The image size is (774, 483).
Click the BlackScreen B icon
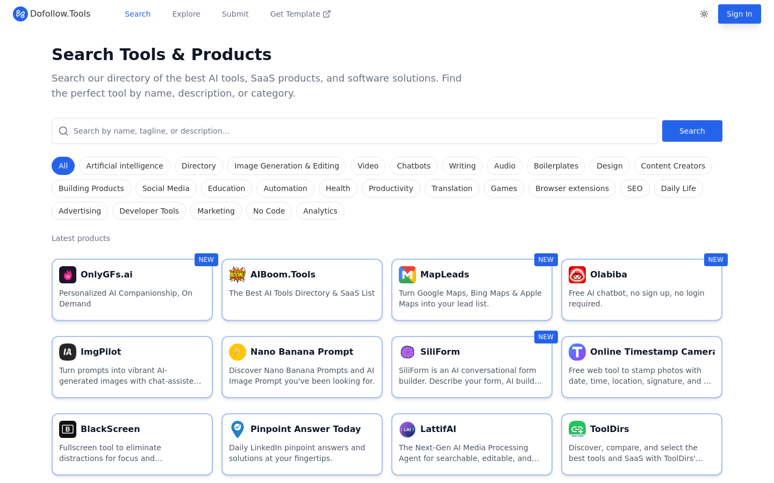(68, 429)
